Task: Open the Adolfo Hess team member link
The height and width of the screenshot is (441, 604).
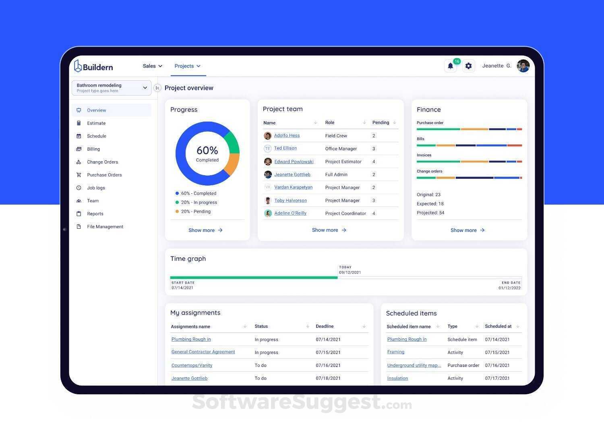Action: pyautogui.click(x=287, y=136)
